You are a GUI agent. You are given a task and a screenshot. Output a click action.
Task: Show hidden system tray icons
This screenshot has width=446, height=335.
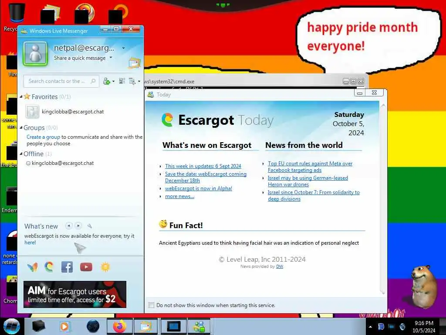[370, 327]
